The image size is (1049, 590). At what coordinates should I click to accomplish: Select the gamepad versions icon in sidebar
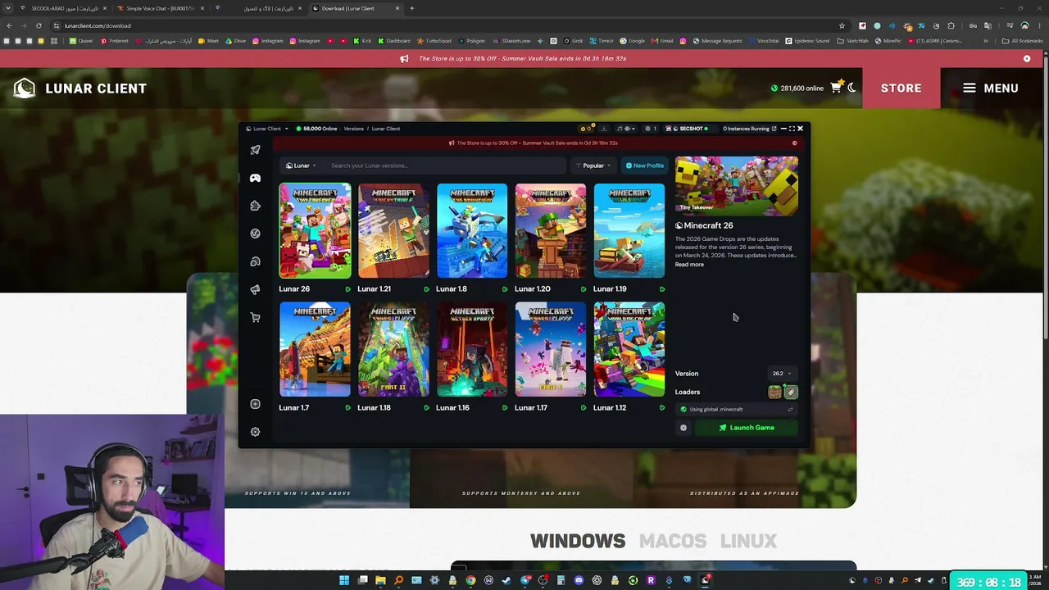pos(255,178)
